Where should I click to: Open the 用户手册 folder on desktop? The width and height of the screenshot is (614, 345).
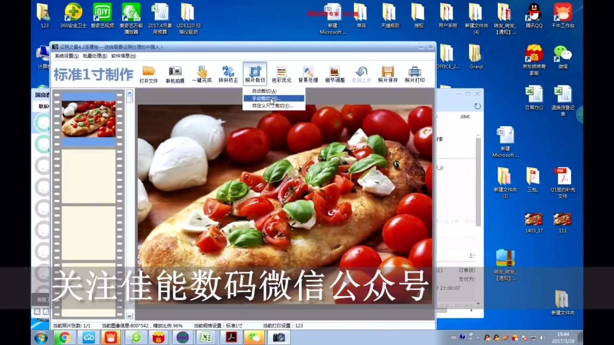click(448, 15)
